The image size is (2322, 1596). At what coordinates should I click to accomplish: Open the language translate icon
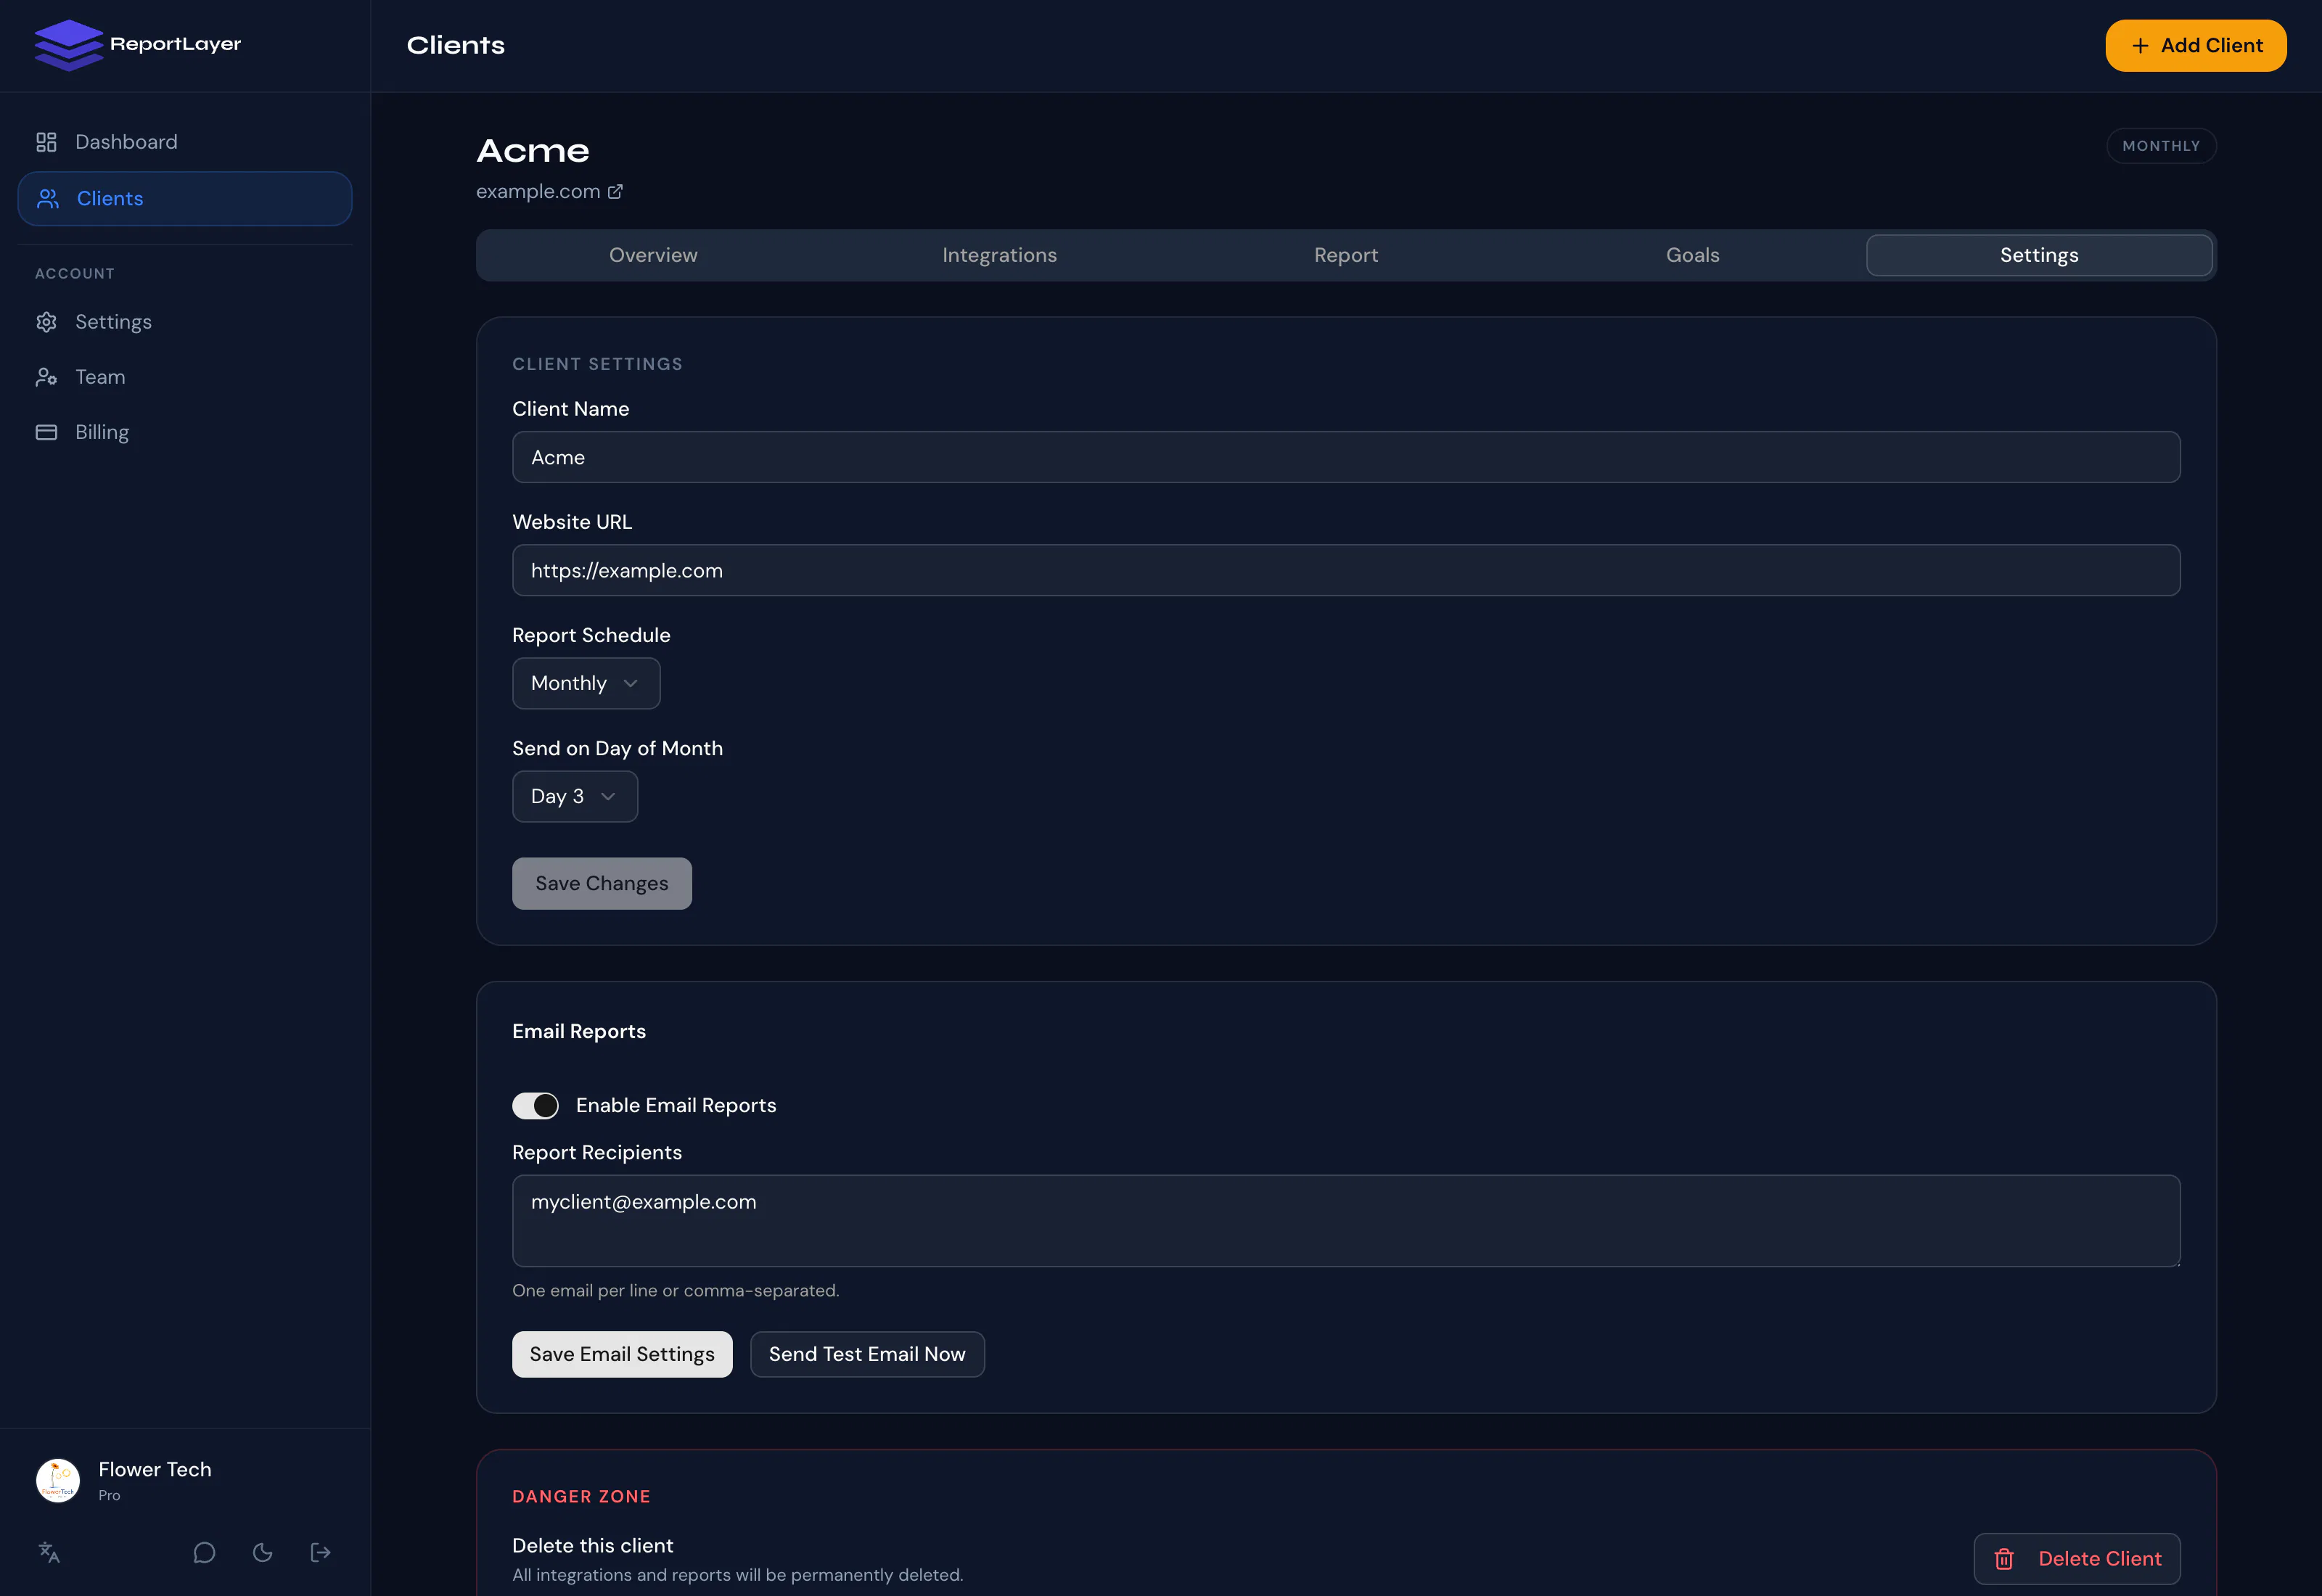49,1552
